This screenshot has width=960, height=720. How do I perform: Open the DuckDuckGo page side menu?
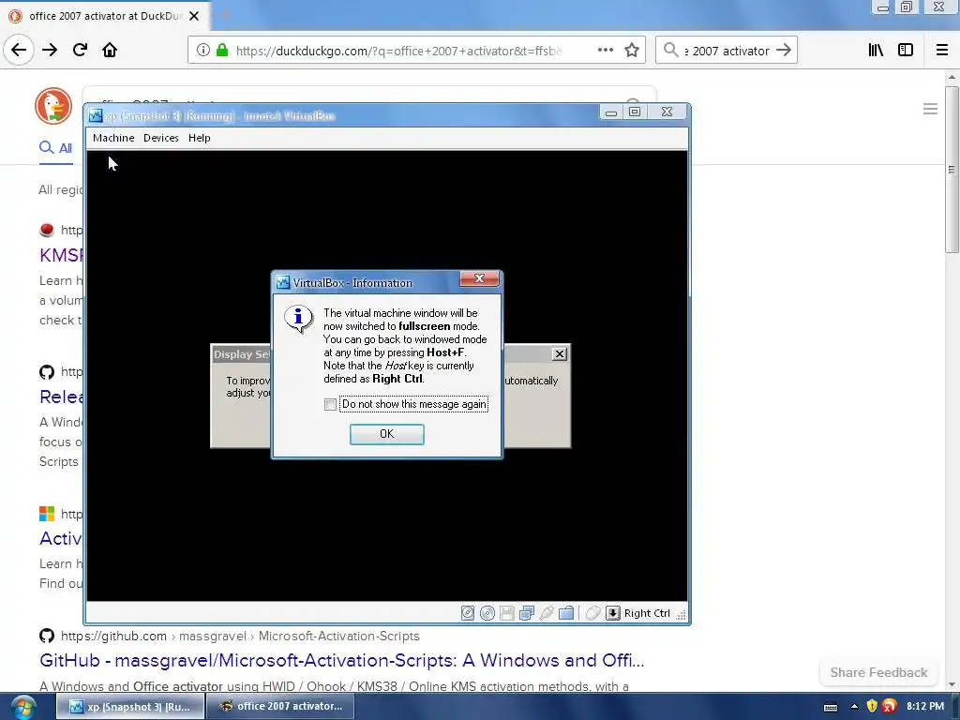[x=930, y=109]
